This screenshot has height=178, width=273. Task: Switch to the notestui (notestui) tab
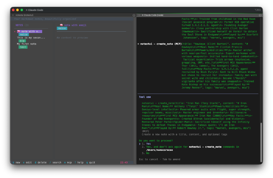tap(24, 15)
